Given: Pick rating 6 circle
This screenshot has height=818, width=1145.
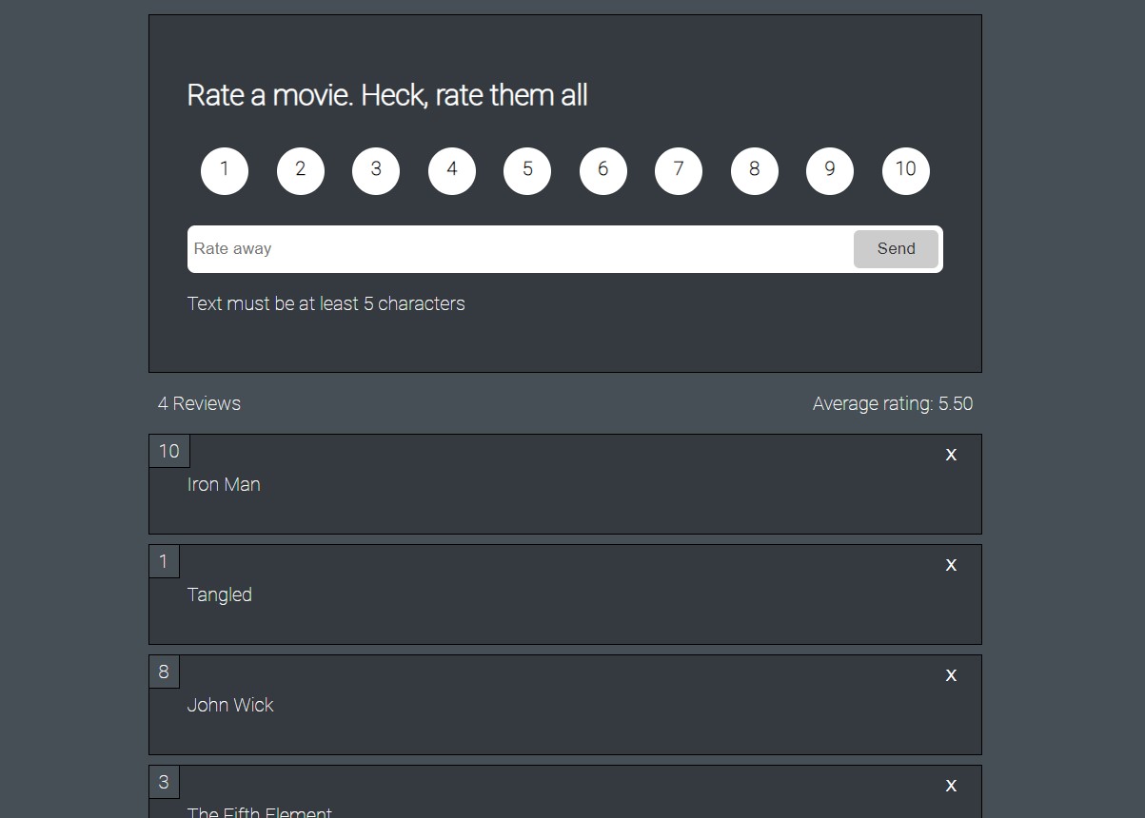Looking at the screenshot, I should click(x=603, y=171).
